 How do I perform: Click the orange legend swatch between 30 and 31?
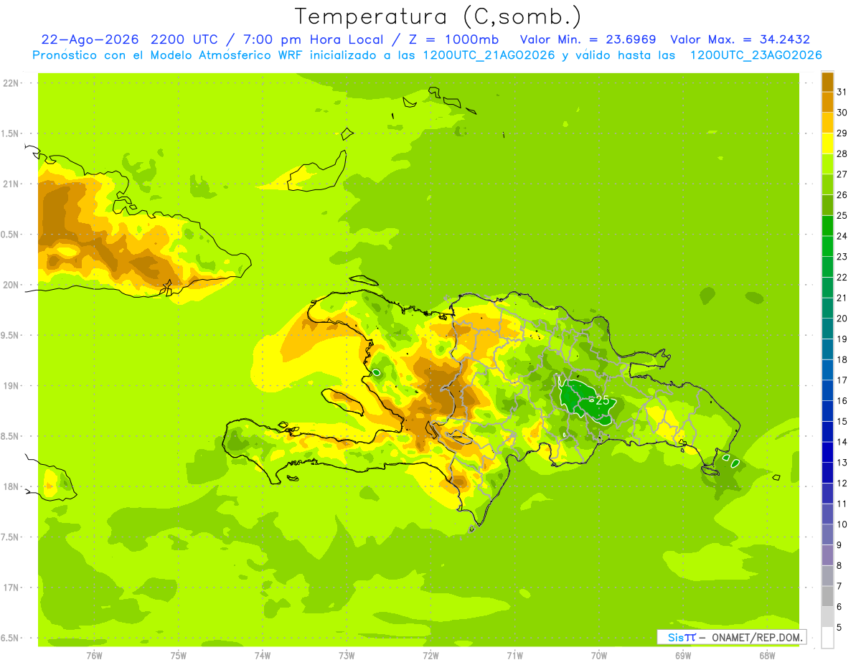tap(827, 103)
